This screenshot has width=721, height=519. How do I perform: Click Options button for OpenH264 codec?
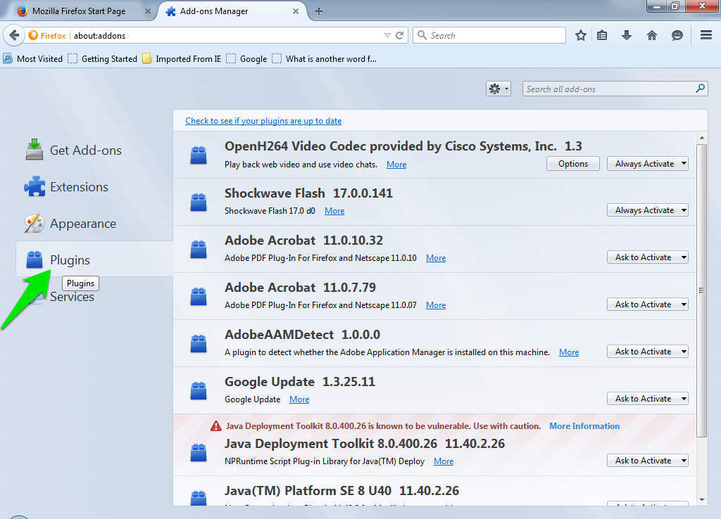coord(573,164)
